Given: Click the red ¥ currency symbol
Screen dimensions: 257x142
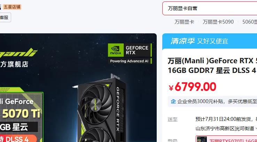Looking at the screenshot, I should (x=171, y=88).
